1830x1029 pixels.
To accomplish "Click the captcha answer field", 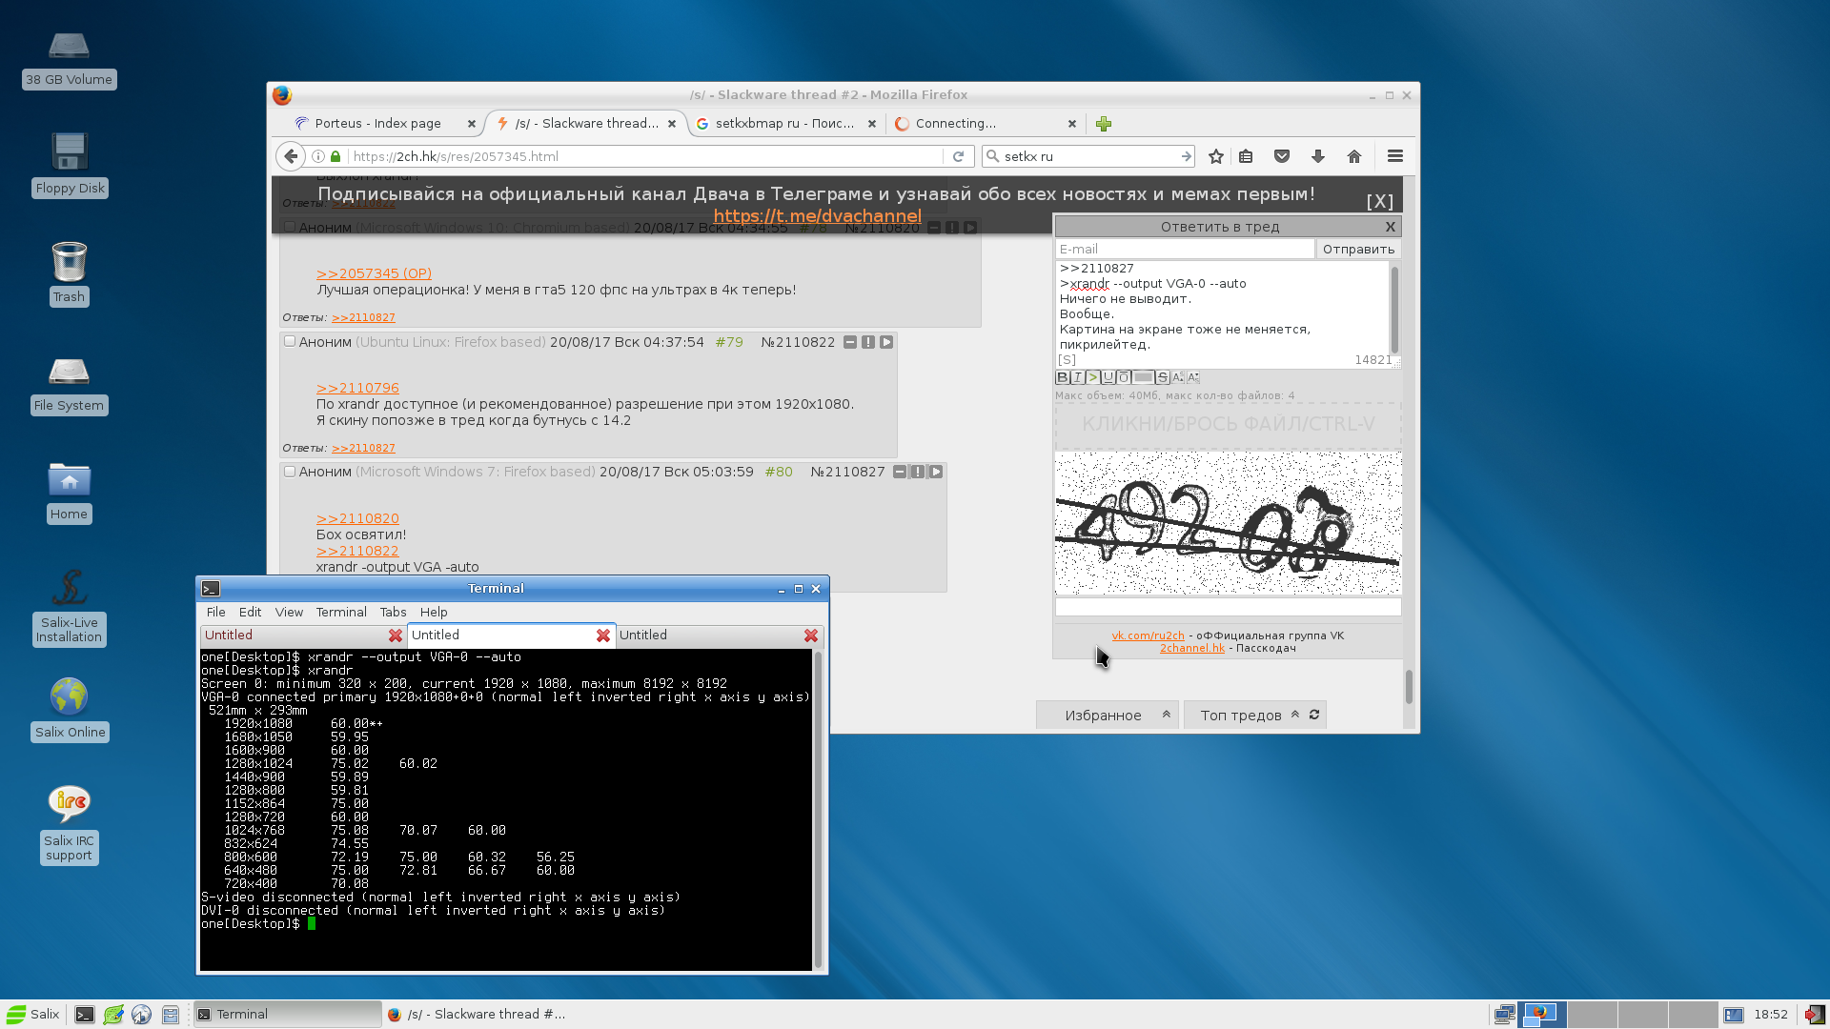I will tap(1228, 607).
